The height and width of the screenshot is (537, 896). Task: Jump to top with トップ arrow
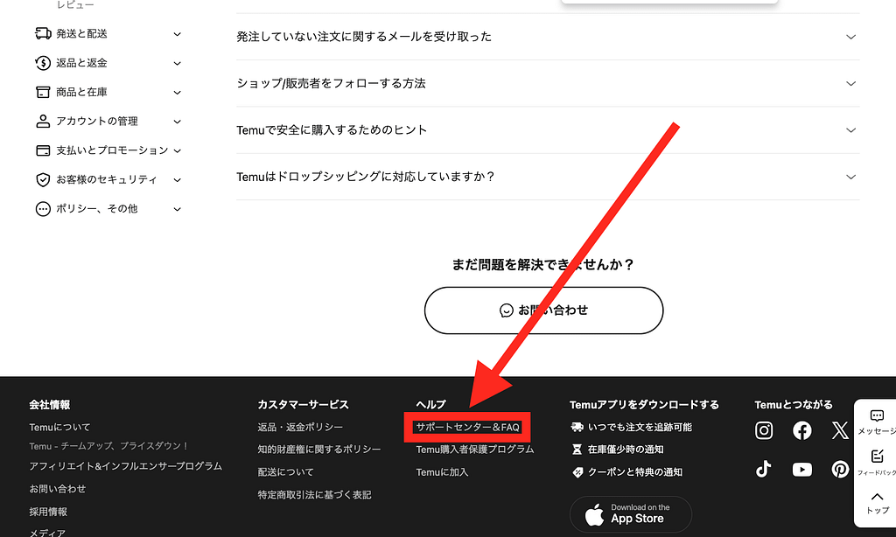pyautogui.click(x=877, y=503)
